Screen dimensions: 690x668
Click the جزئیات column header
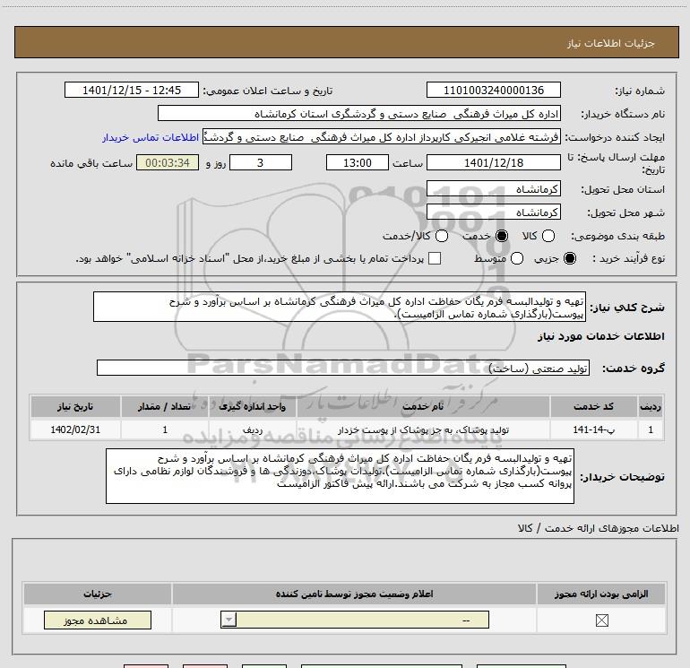pos(98,594)
